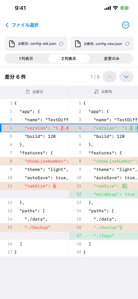Select the 比較先: config-new.json file button
This screenshot has height=299, width=138.
pyautogui.click(x=102, y=44)
